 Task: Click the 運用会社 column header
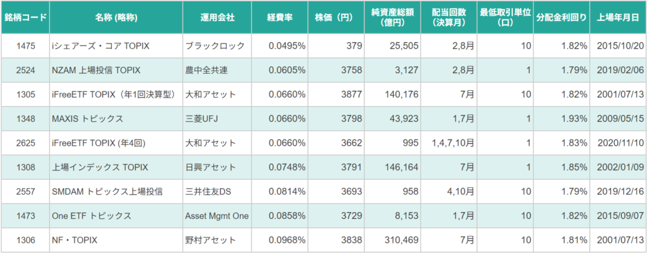click(x=217, y=18)
